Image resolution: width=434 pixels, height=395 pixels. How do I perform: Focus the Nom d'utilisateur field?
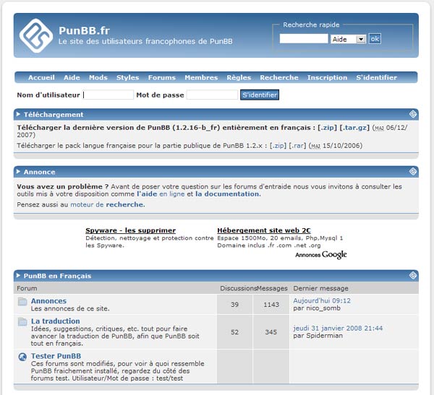[x=109, y=95]
